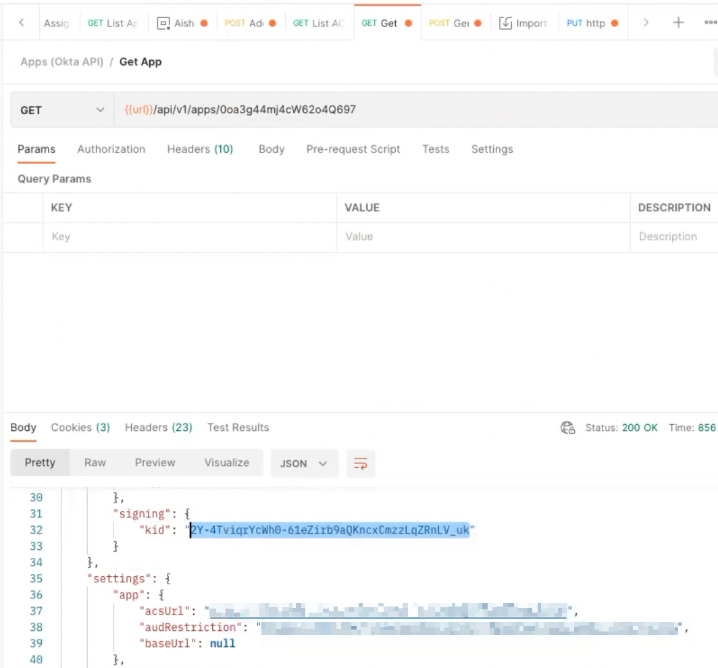
Task: Switch to the Authorization tab
Action: (x=111, y=149)
